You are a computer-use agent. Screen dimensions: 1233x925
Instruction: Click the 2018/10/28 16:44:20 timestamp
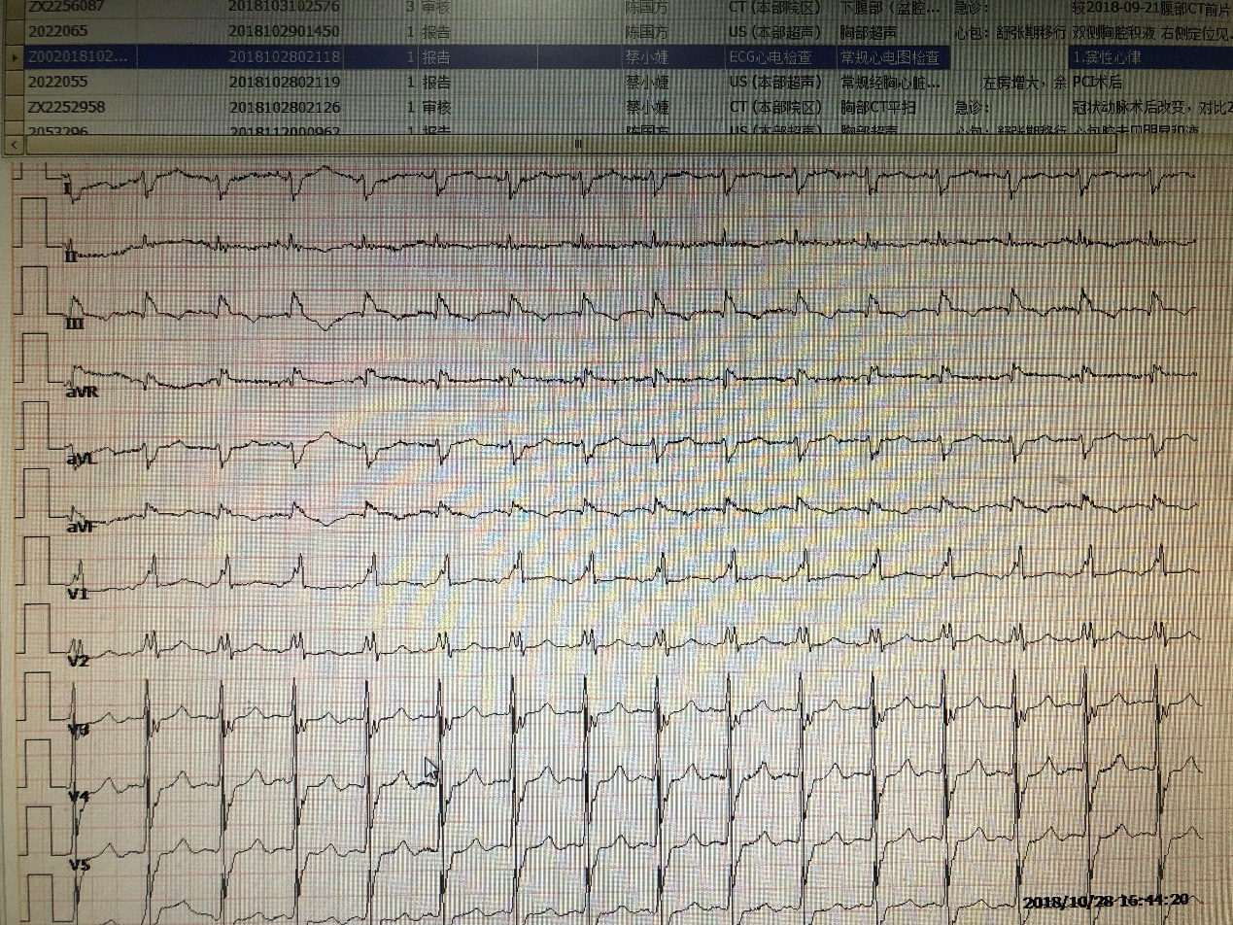(1106, 902)
